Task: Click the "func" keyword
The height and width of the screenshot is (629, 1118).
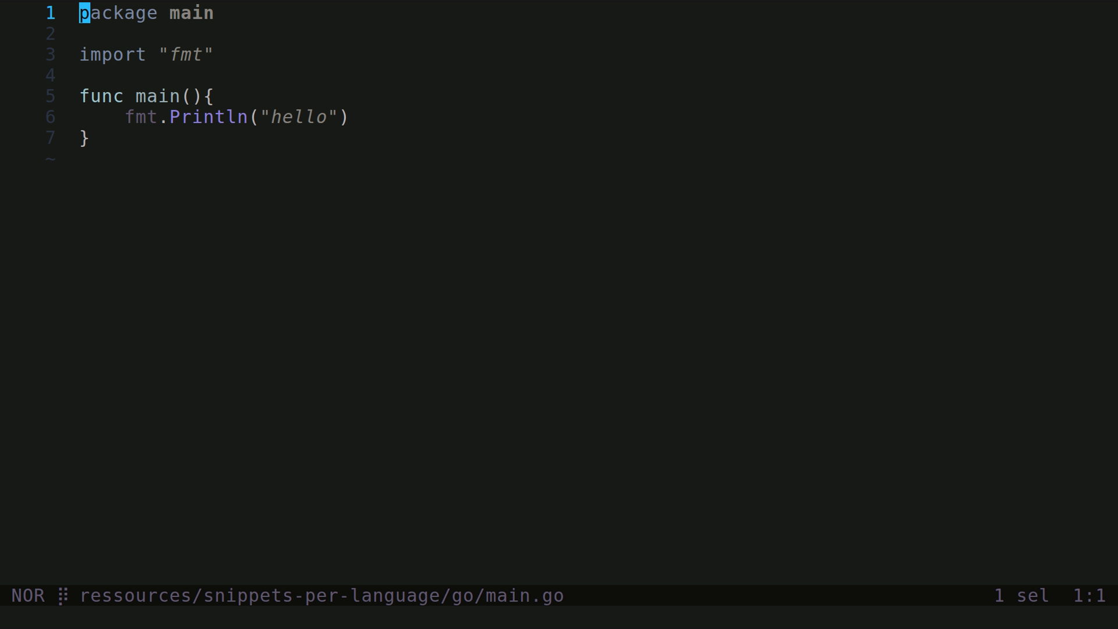Action: click(101, 96)
